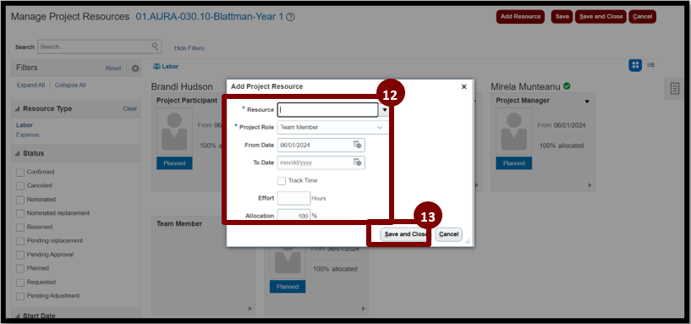Viewport: 691px width, 324px height.
Task: Open the Project Role Team Member dropdown
Action: click(x=332, y=128)
